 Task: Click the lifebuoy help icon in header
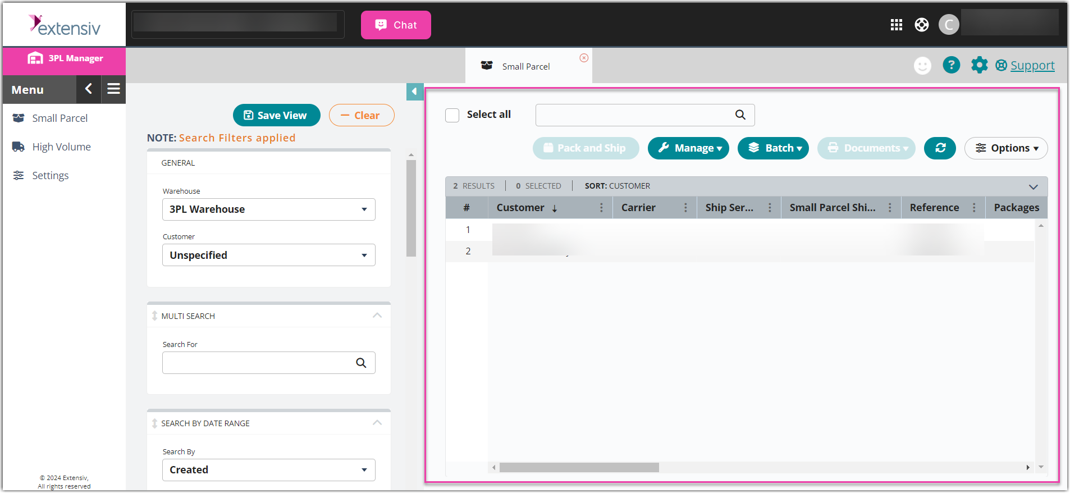[922, 25]
